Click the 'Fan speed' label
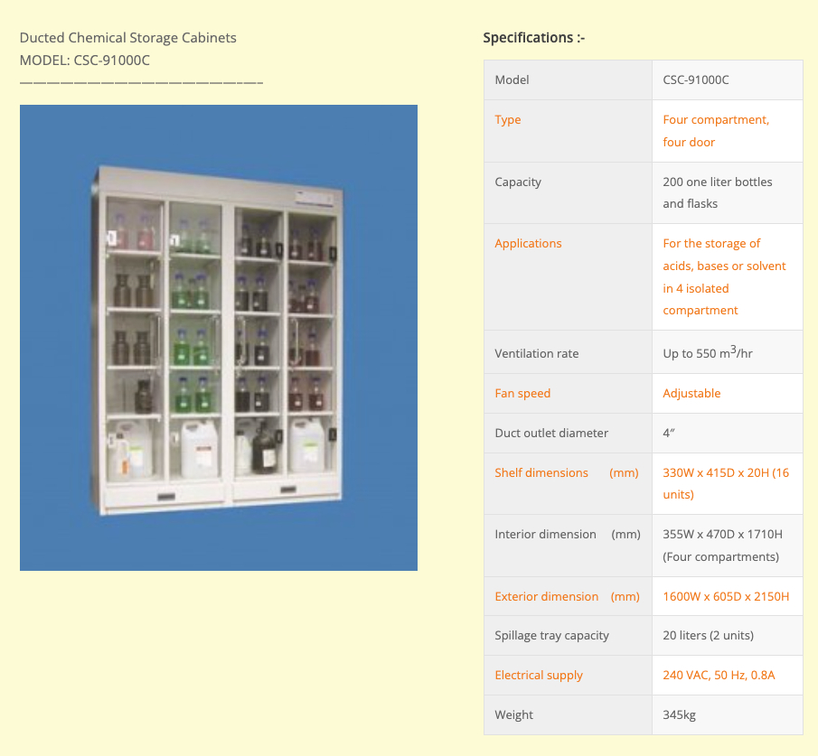Image resolution: width=818 pixels, height=756 pixels. click(x=522, y=393)
